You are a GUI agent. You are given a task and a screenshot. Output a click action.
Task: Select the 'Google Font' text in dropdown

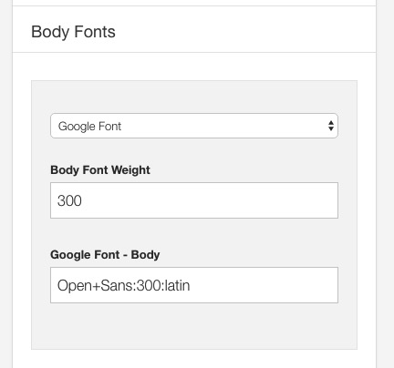[89, 127]
